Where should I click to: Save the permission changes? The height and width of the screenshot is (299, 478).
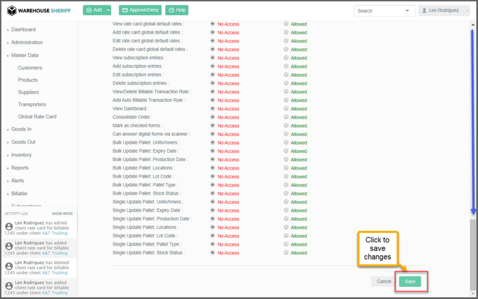click(410, 281)
